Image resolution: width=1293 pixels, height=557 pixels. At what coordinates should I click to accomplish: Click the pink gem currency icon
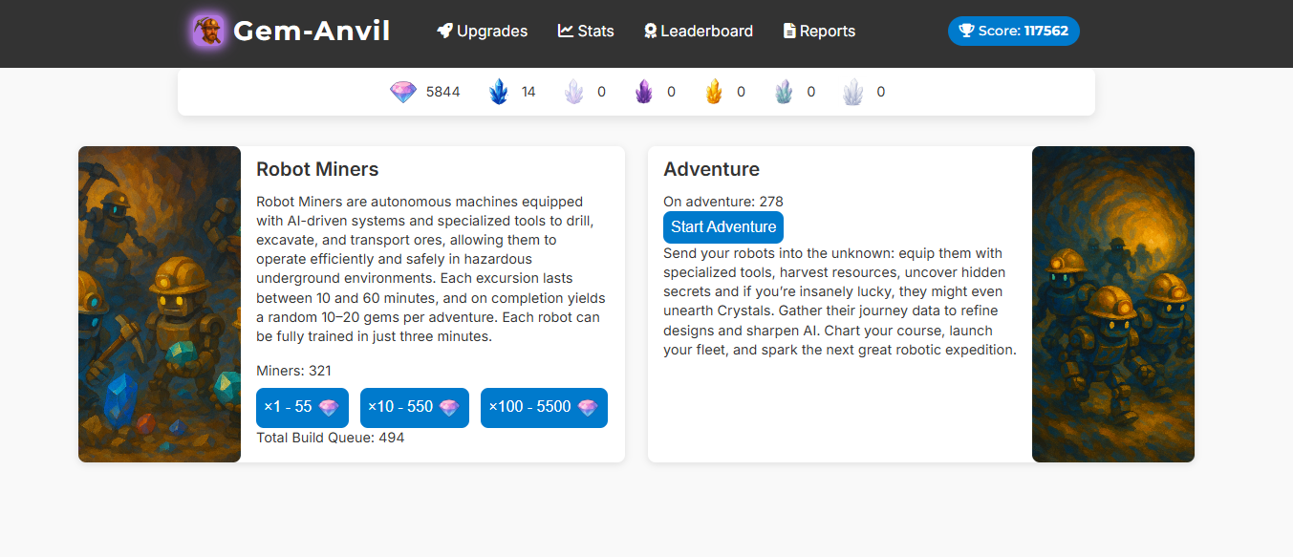403,93
